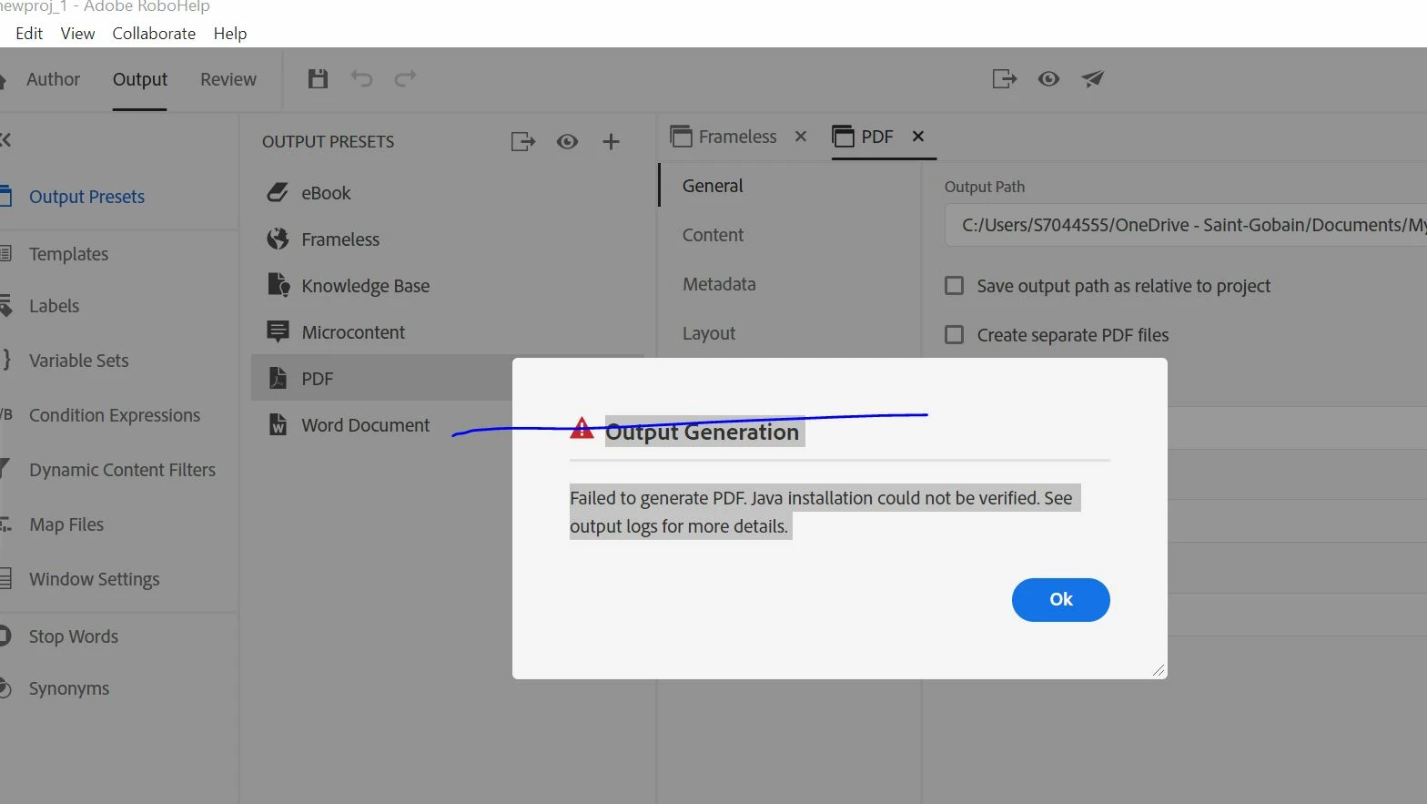The width and height of the screenshot is (1427, 804).
Task: Click the Undo arrow icon
Action: click(361, 78)
